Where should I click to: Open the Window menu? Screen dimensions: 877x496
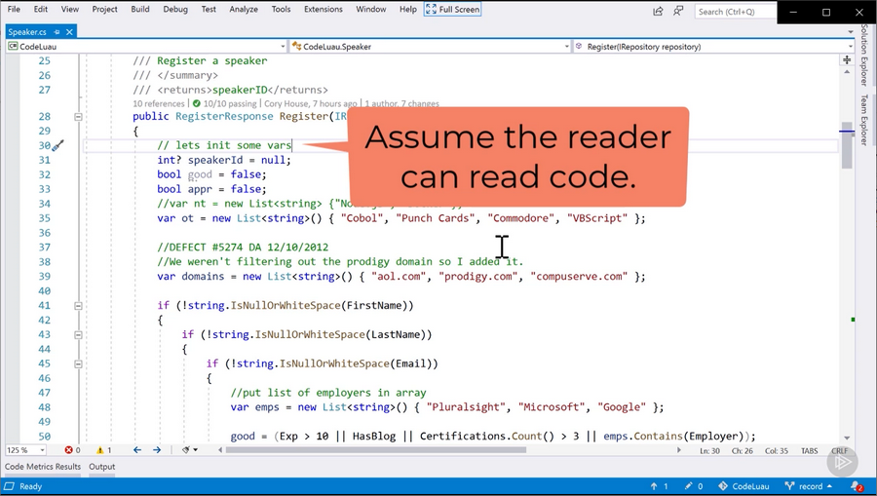coord(371,10)
